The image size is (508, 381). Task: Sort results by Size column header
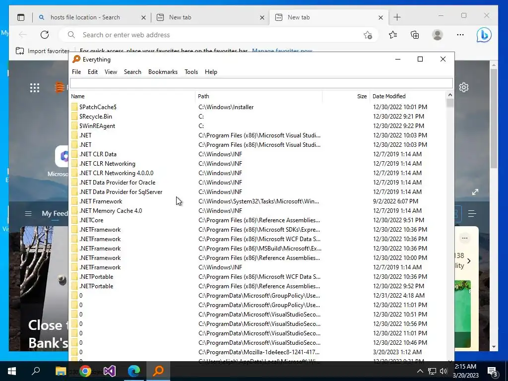coord(346,96)
